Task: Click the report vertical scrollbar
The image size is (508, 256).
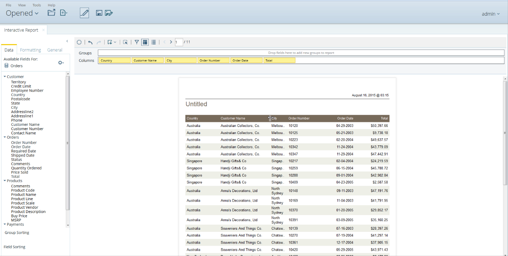Action: pyautogui.click(x=505, y=133)
